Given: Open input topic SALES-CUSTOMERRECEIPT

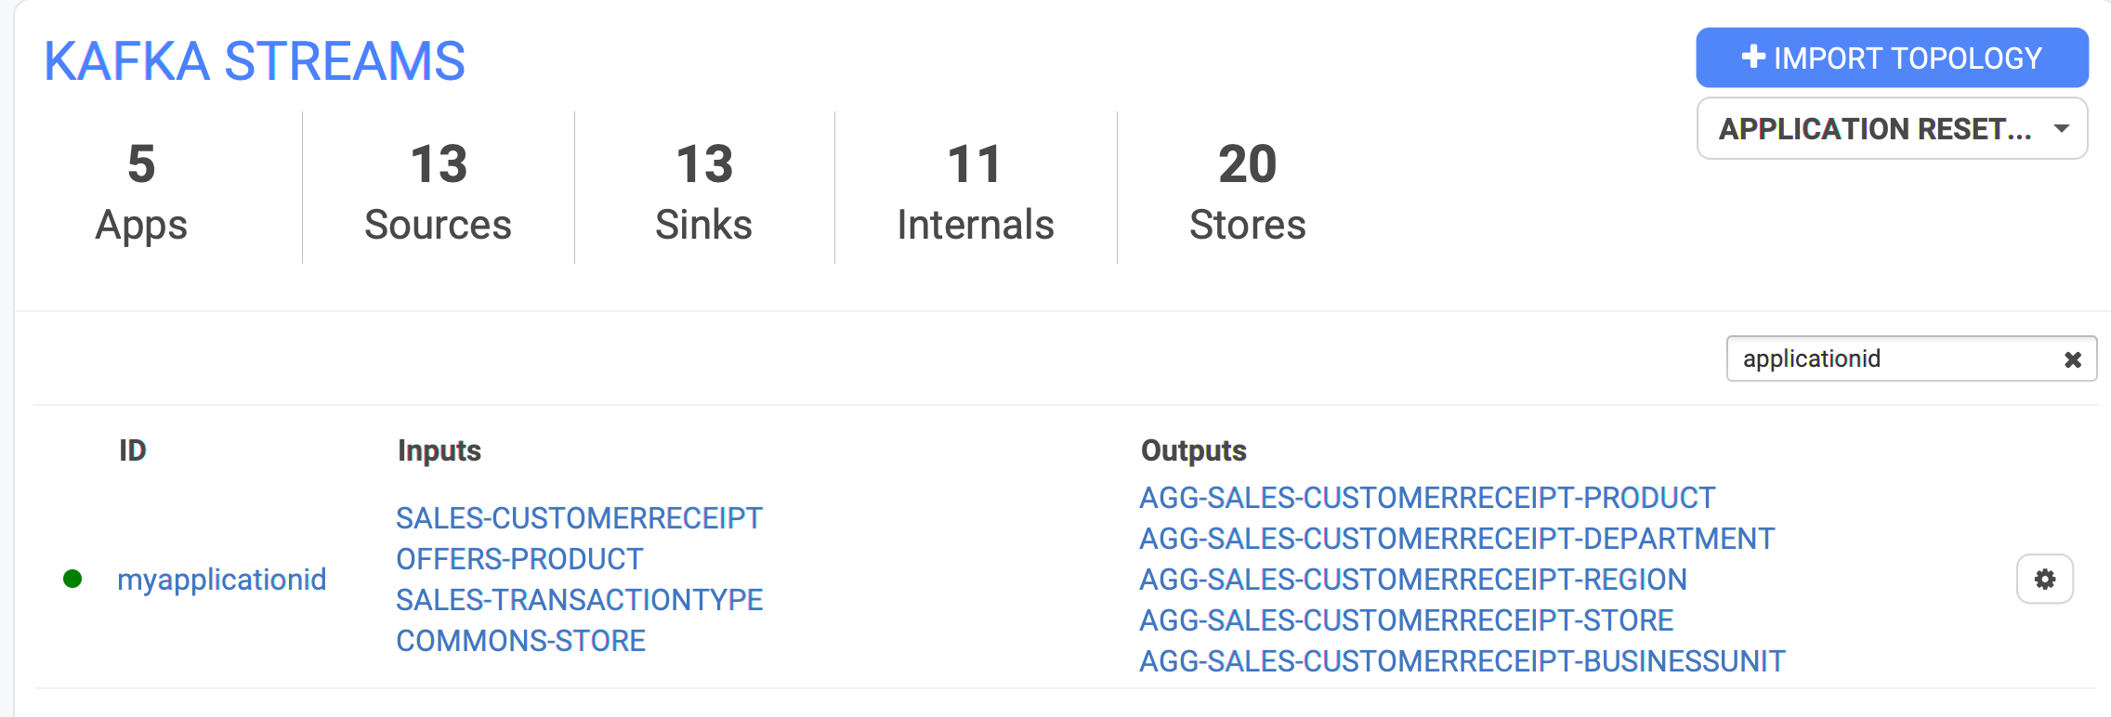Looking at the screenshot, I should pos(579,518).
